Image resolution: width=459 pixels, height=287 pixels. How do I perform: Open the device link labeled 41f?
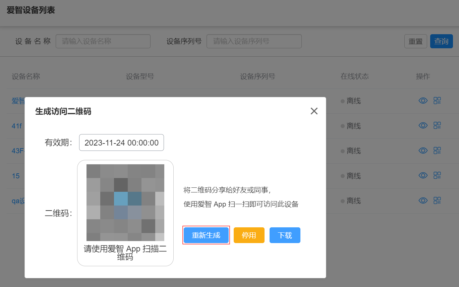coord(16,126)
